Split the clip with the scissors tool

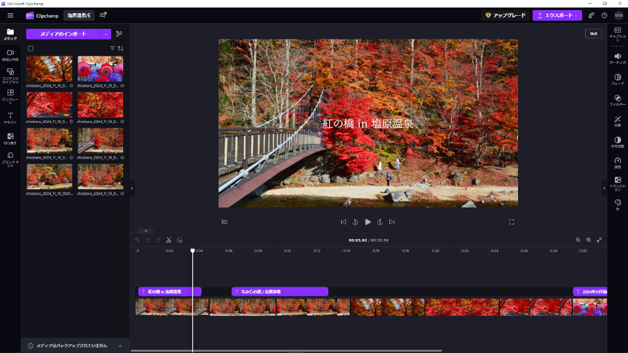click(169, 240)
